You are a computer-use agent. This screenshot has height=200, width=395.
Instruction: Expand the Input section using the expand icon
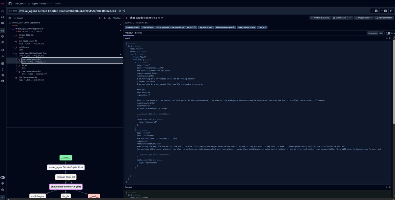386,39
